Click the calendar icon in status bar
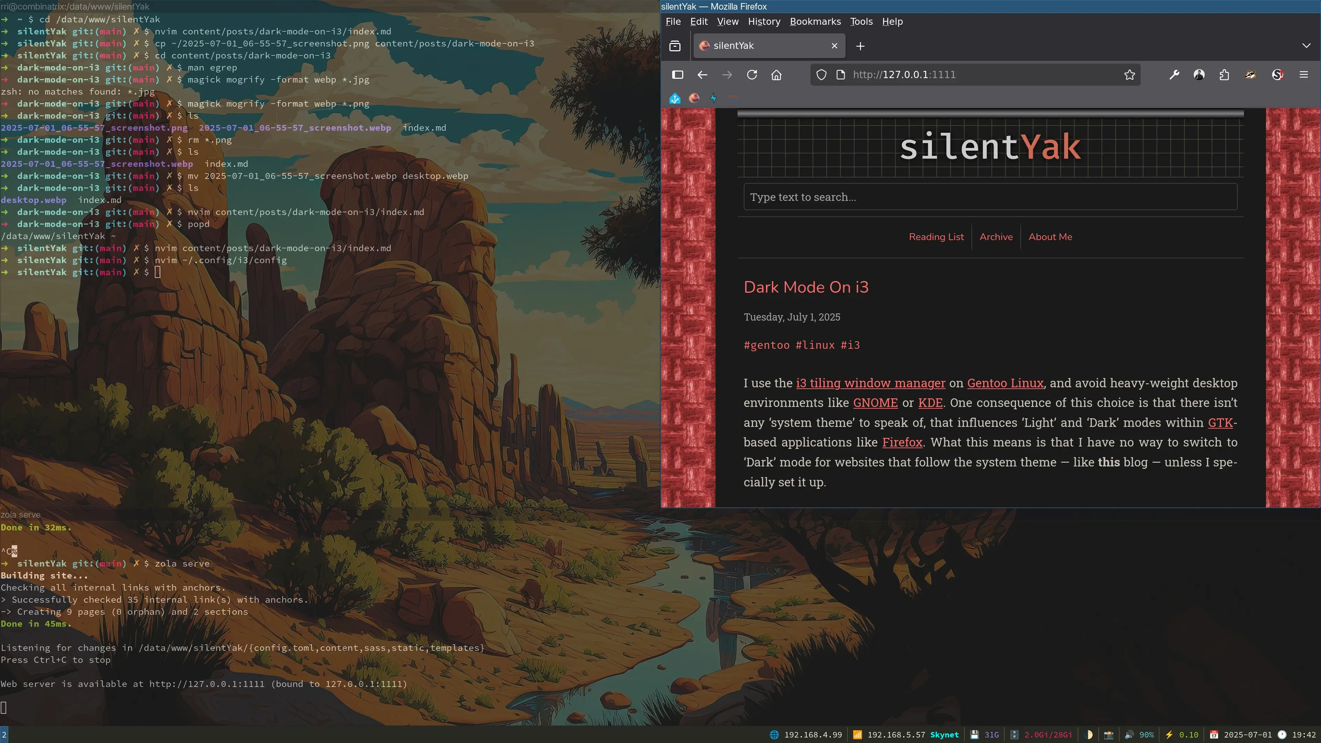Viewport: 1321px width, 743px height. 1214,735
